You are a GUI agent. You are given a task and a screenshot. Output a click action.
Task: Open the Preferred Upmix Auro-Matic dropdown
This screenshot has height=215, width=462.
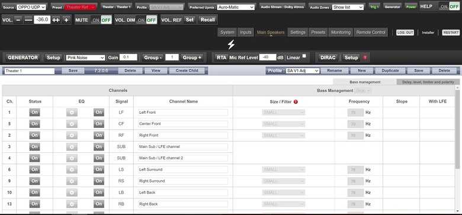(236, 7)
